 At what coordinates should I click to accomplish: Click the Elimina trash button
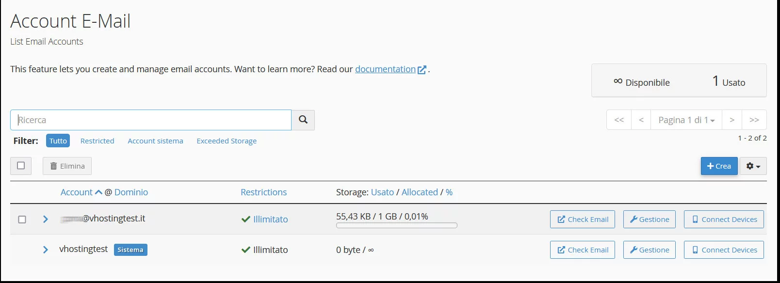[x=67, y=166]
